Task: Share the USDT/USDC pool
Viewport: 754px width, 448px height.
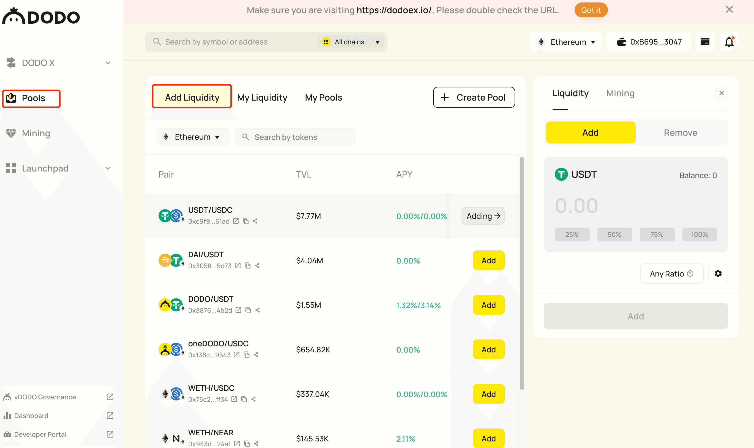Action: coord(255,221)
